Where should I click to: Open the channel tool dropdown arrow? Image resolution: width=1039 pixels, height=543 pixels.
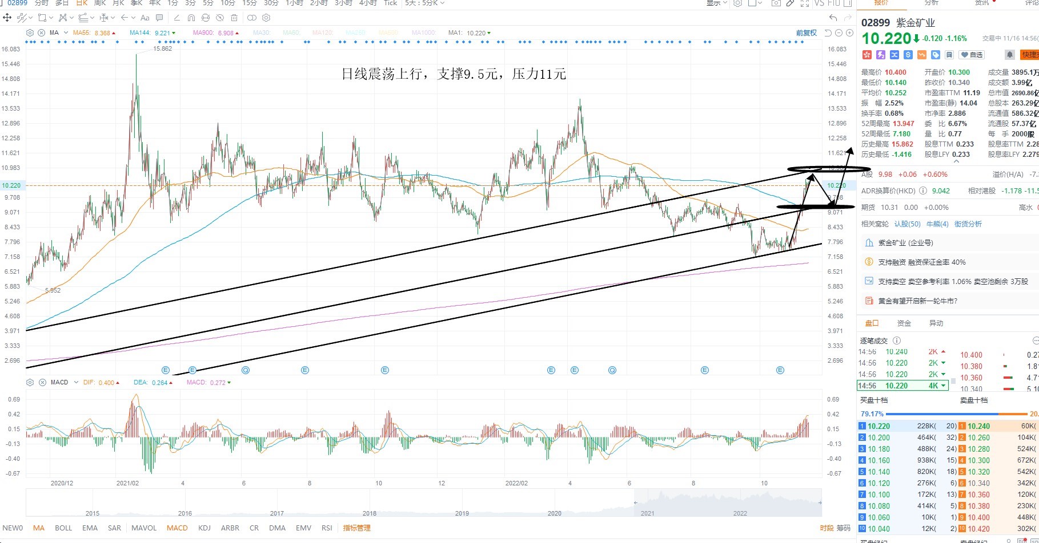point(92,18)
